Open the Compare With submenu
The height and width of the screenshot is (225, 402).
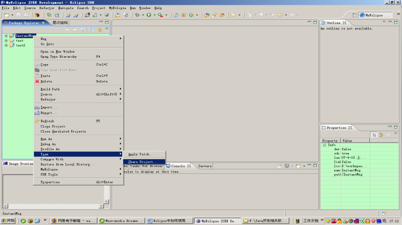pyautogui.click(x=78, y=159)
